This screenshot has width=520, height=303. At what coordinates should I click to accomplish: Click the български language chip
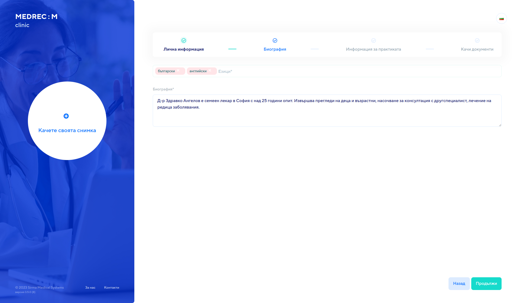click(x=170, y=71)
